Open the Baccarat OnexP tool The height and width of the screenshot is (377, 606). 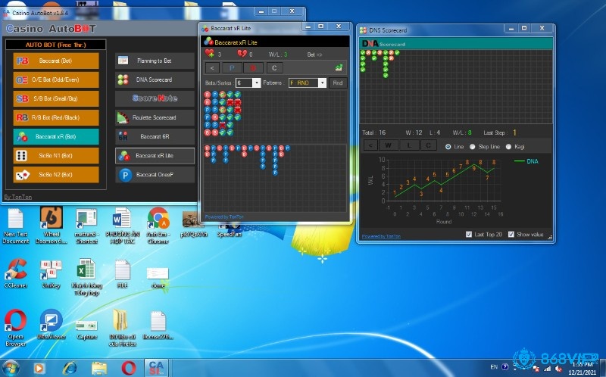click(x=155, y=175)
